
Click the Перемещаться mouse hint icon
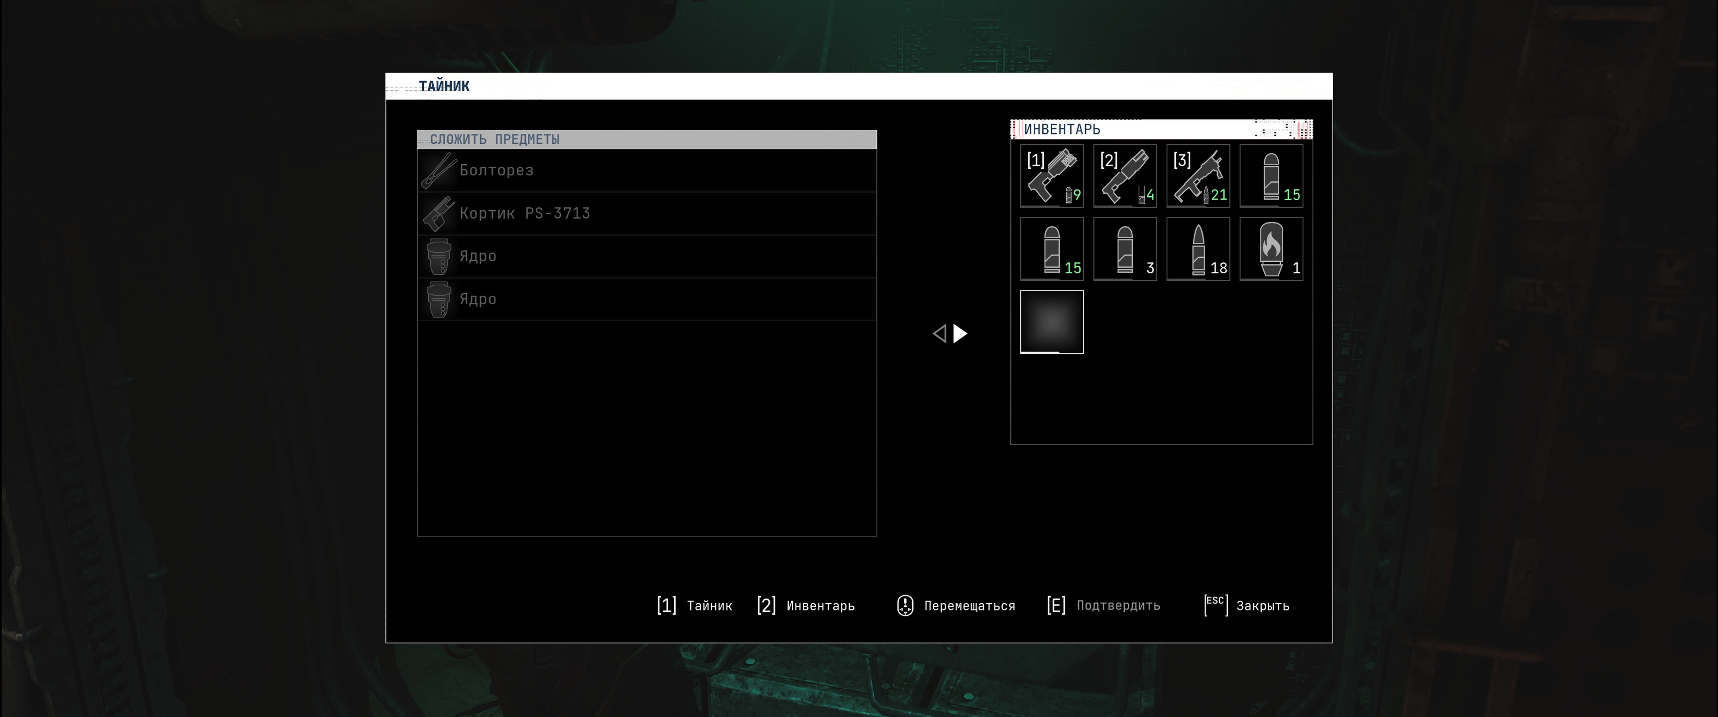click(905, 605)
